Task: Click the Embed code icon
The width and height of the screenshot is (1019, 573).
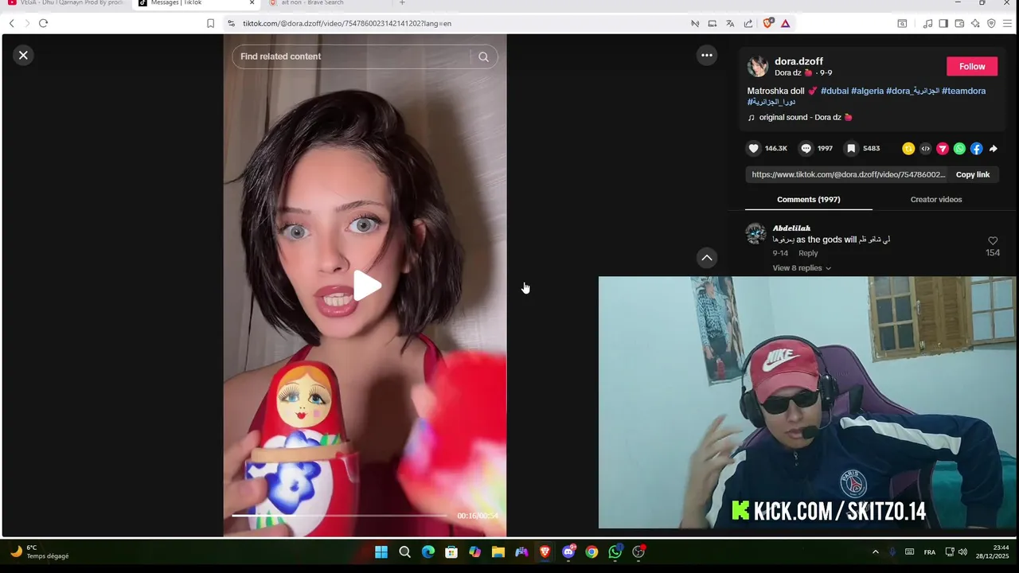Action: pos(925,148)
